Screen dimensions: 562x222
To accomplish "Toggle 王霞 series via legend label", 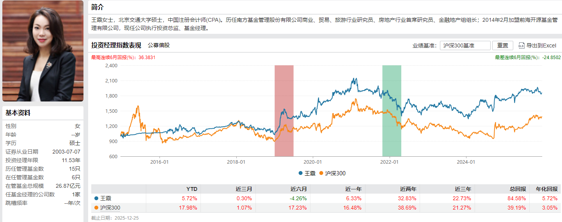I will pyautogui.click(x=310, y=173).
